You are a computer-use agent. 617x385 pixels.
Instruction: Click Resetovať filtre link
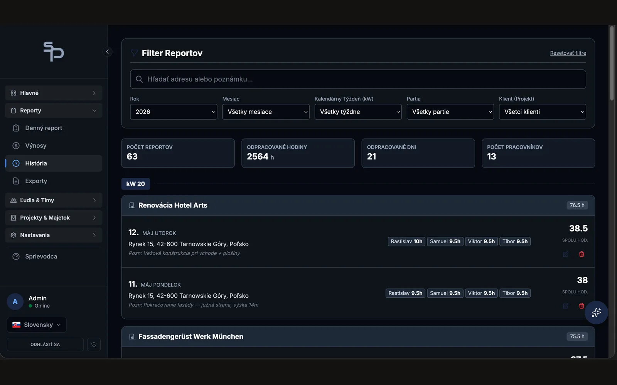[568, 53]
